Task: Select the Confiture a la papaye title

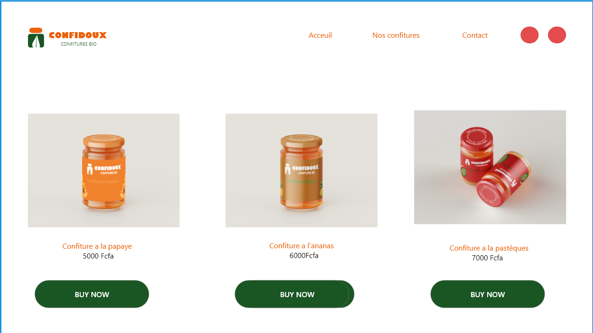Action: coord(97,246)
